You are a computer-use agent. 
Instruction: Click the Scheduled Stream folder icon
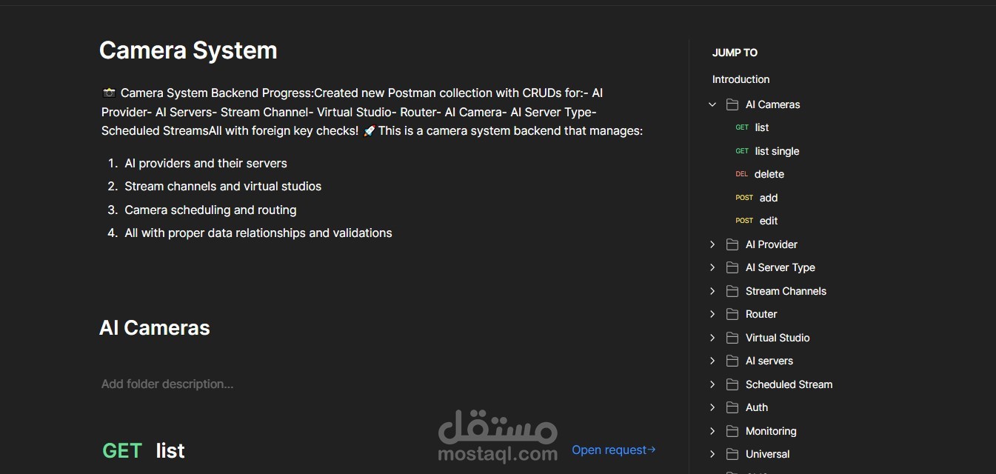(x=732, y=384)
